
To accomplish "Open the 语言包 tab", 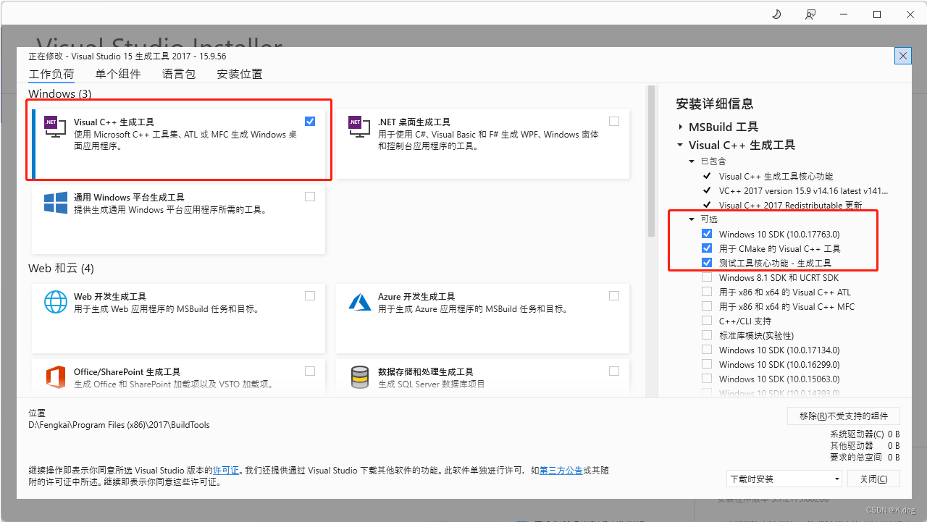I will (179, 74).
